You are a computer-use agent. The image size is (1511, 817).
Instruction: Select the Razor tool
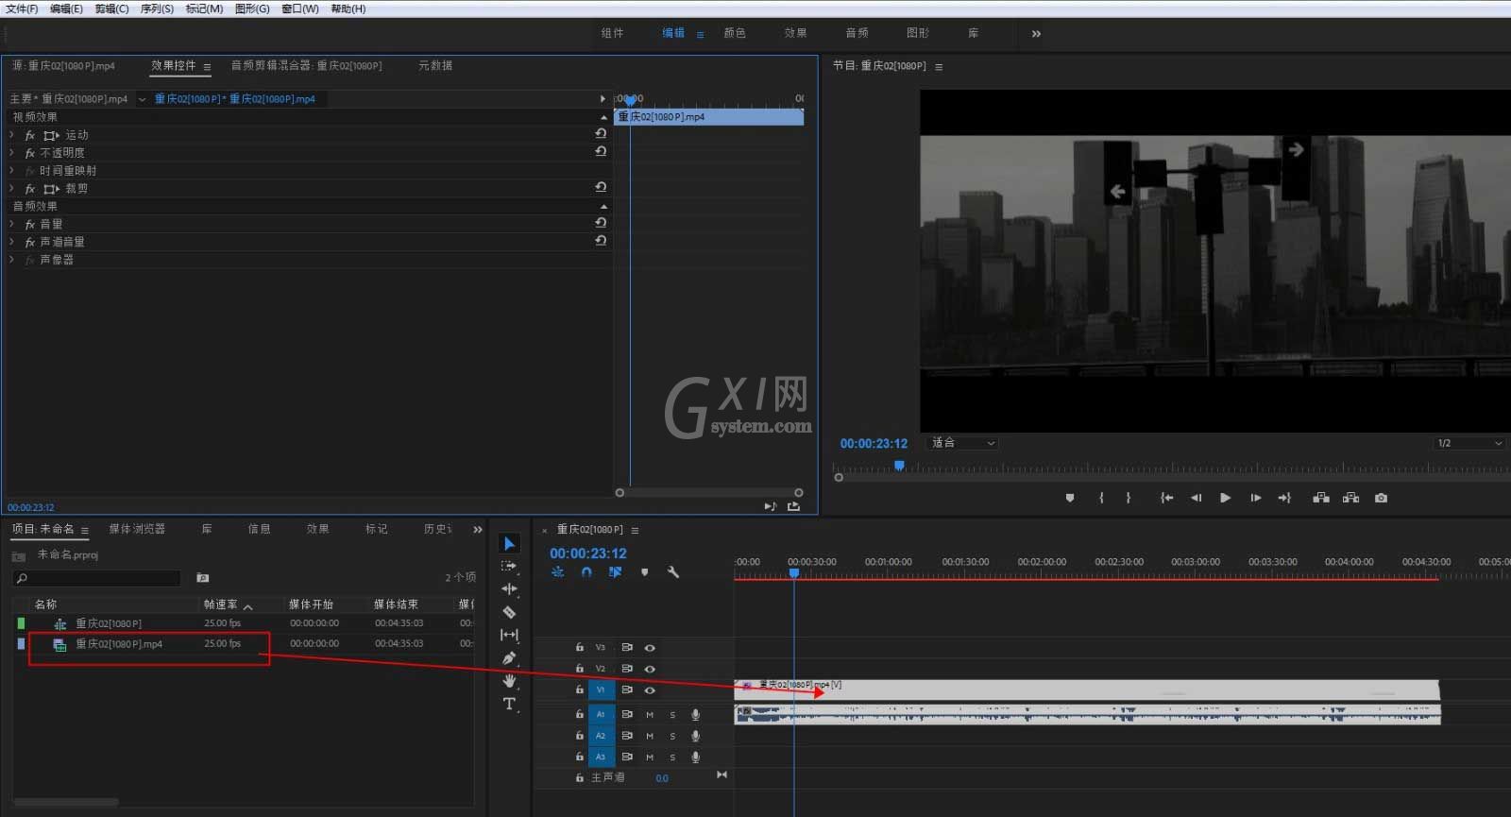point(509,612)
